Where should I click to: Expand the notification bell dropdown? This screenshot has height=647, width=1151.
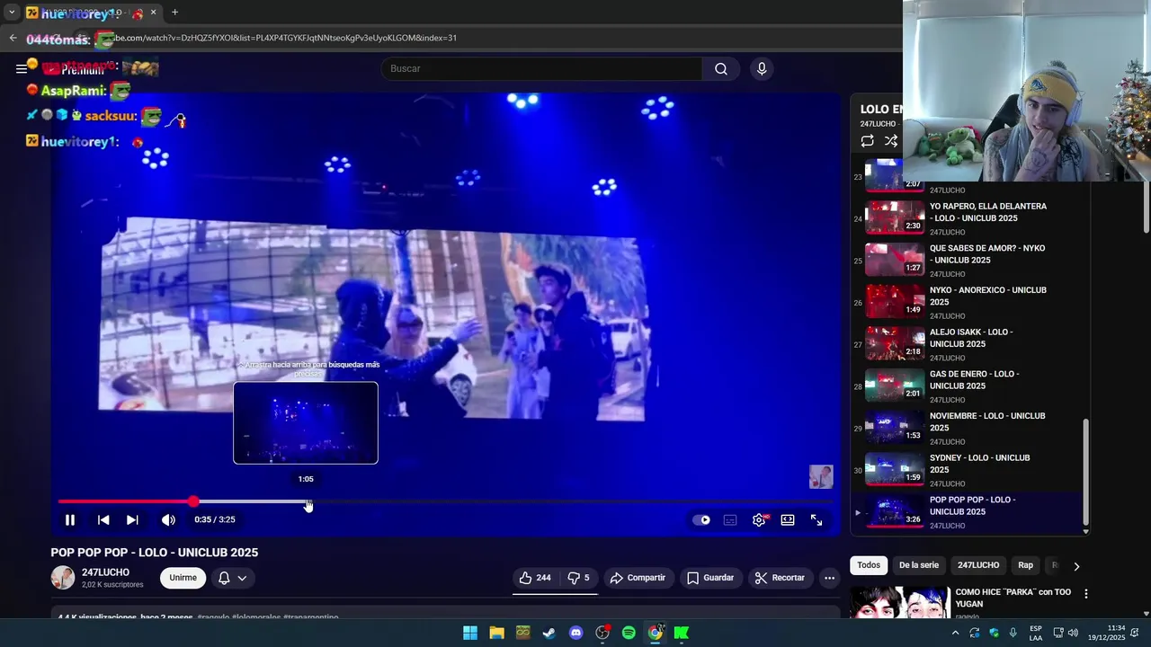232,578
